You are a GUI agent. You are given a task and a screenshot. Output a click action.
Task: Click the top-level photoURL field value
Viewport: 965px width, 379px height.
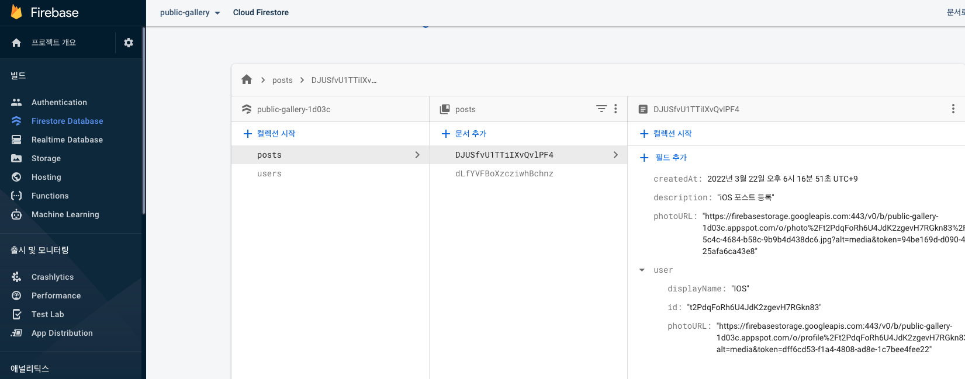point(833,234)
